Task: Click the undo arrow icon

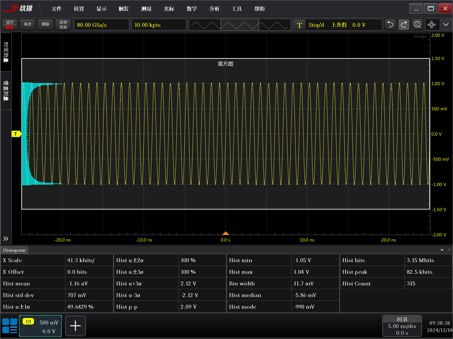Action: coord(390,25)
